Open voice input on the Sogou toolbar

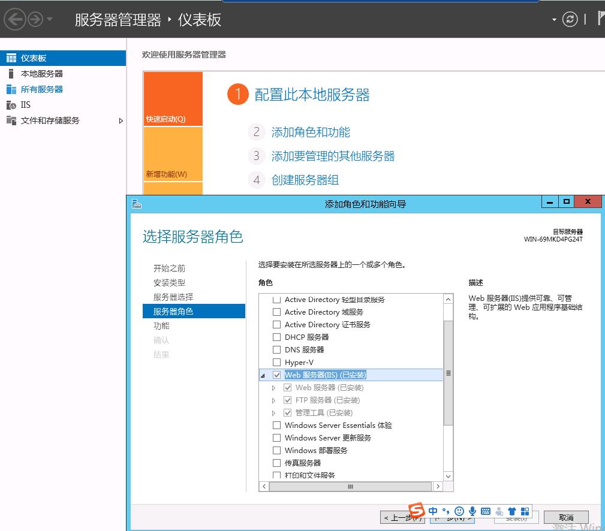pyautogui.click(x=472, y=511)
